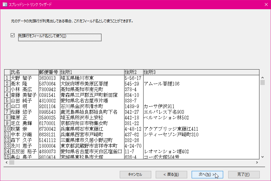Click 住所3 cell ベルマンション林502

(201, 118)
